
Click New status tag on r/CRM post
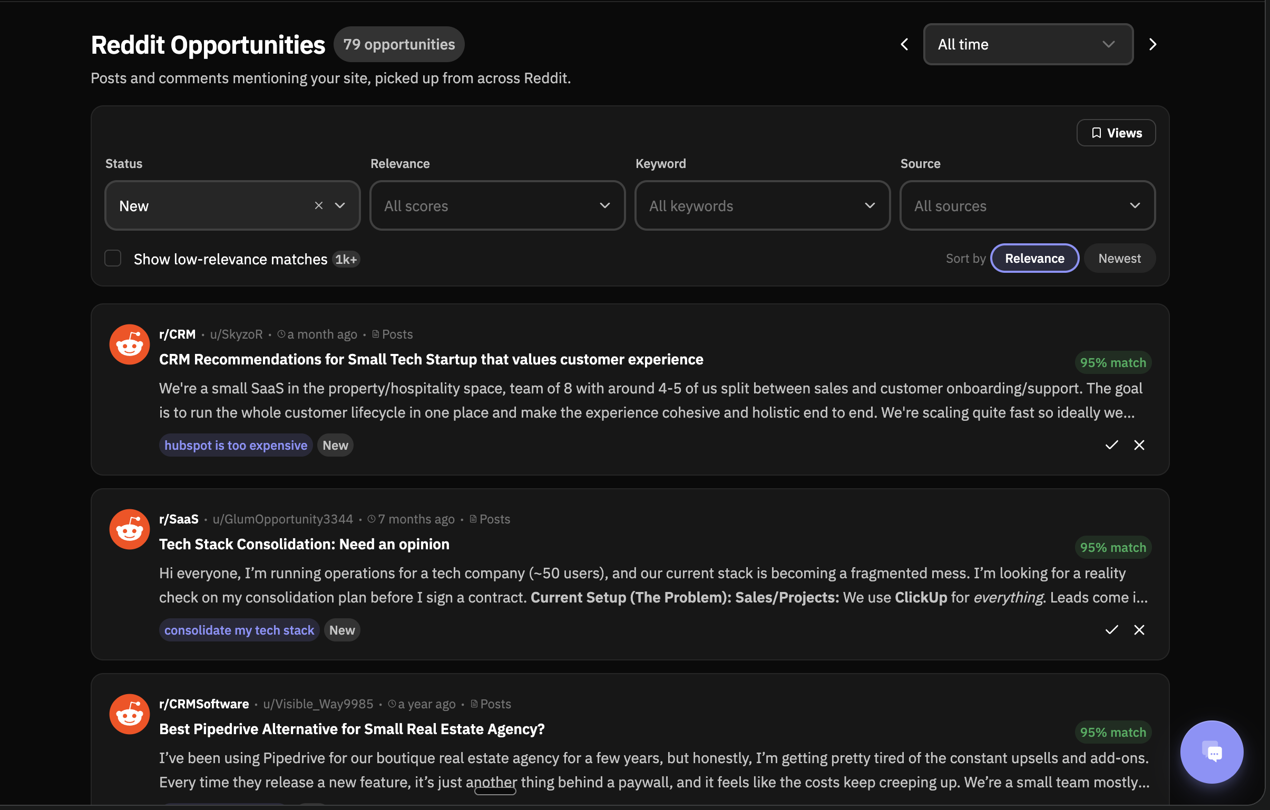[336, 446]
